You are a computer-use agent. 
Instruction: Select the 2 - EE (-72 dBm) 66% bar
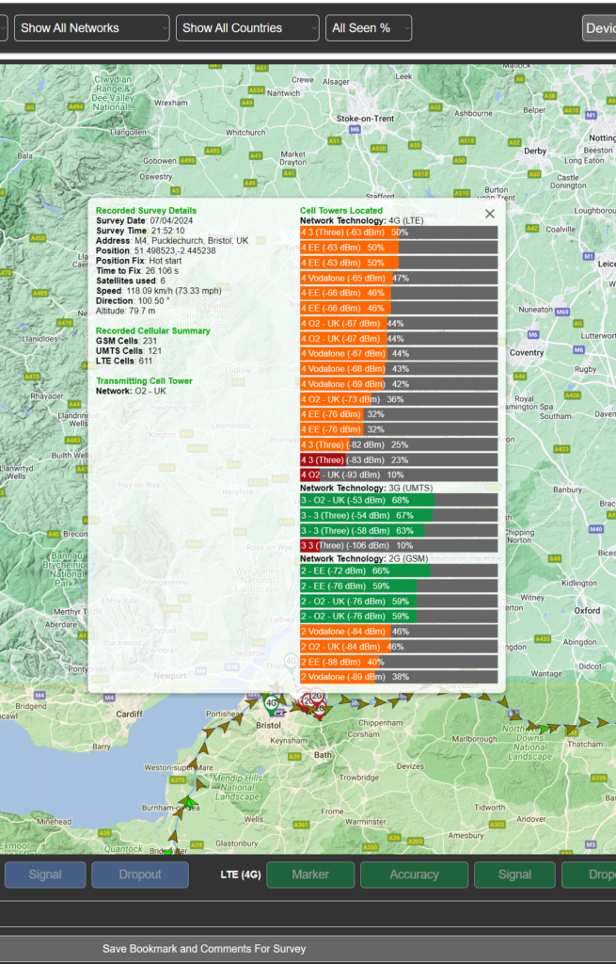(399, 571)
